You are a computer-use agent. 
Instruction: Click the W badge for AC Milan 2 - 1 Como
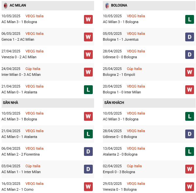pos(88,186)
